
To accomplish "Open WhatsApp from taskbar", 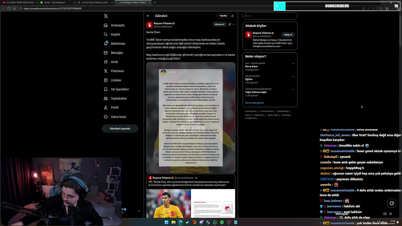I will (215, 223).
